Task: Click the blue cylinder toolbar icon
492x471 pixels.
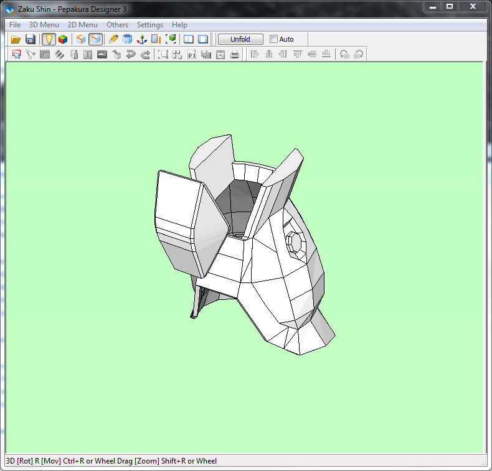Action: tap(128, 39)
